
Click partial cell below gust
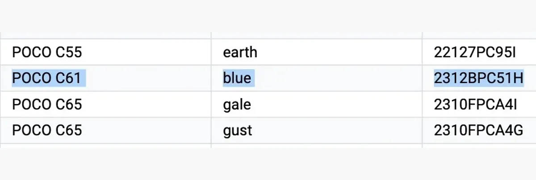(x=317, y=146)
